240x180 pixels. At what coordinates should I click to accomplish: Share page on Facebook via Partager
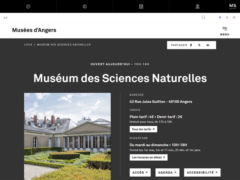(191, 45)
